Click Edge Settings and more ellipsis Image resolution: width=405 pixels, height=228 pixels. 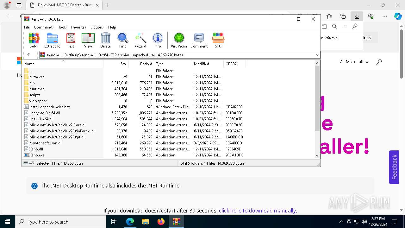pos(384,16)
